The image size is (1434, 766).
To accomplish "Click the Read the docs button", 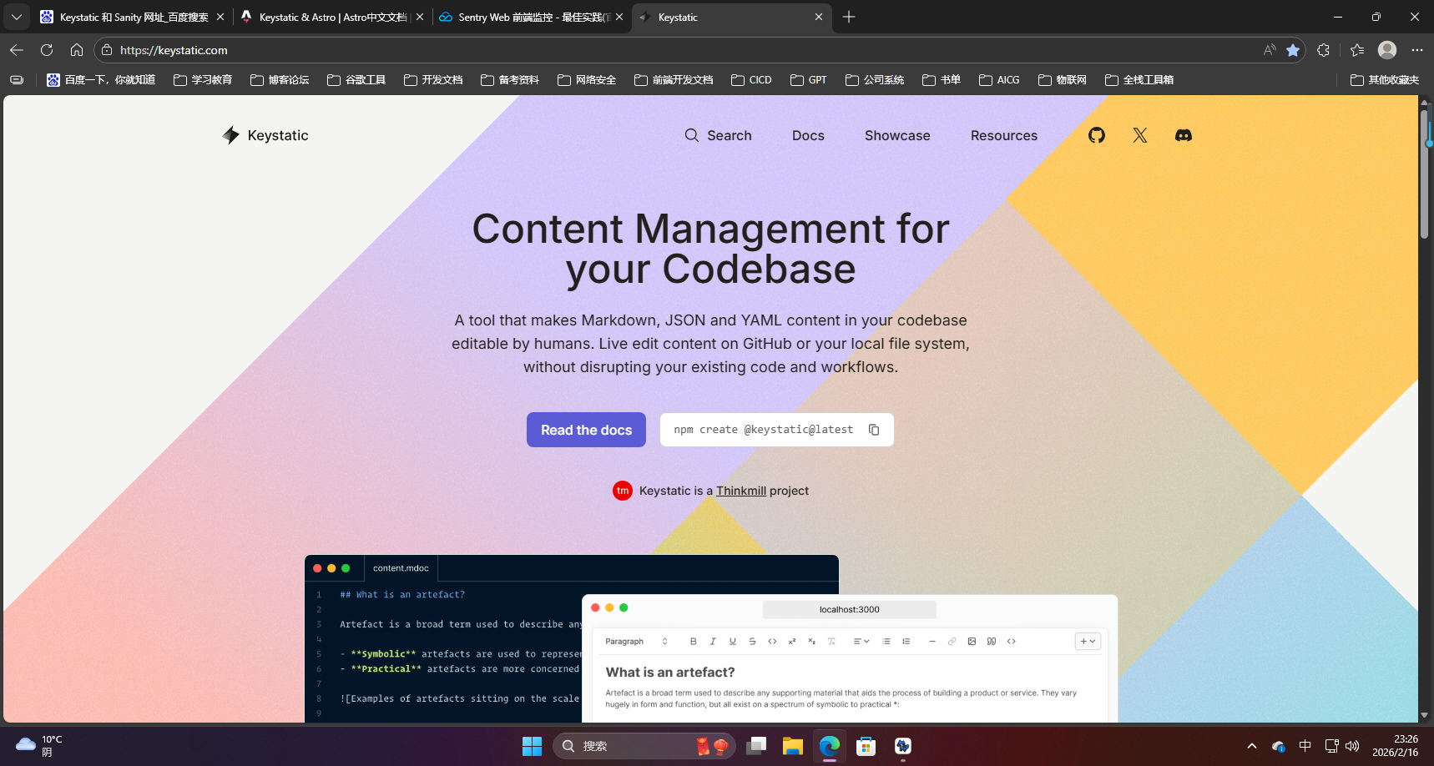I will (586, 430).
